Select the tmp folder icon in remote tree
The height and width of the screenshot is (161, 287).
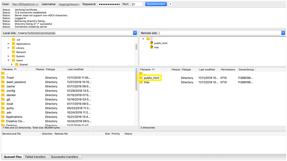[x=151, y=47]
